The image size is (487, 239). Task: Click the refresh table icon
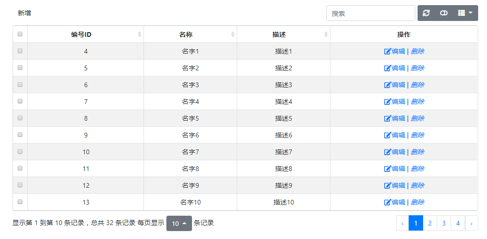426,13
